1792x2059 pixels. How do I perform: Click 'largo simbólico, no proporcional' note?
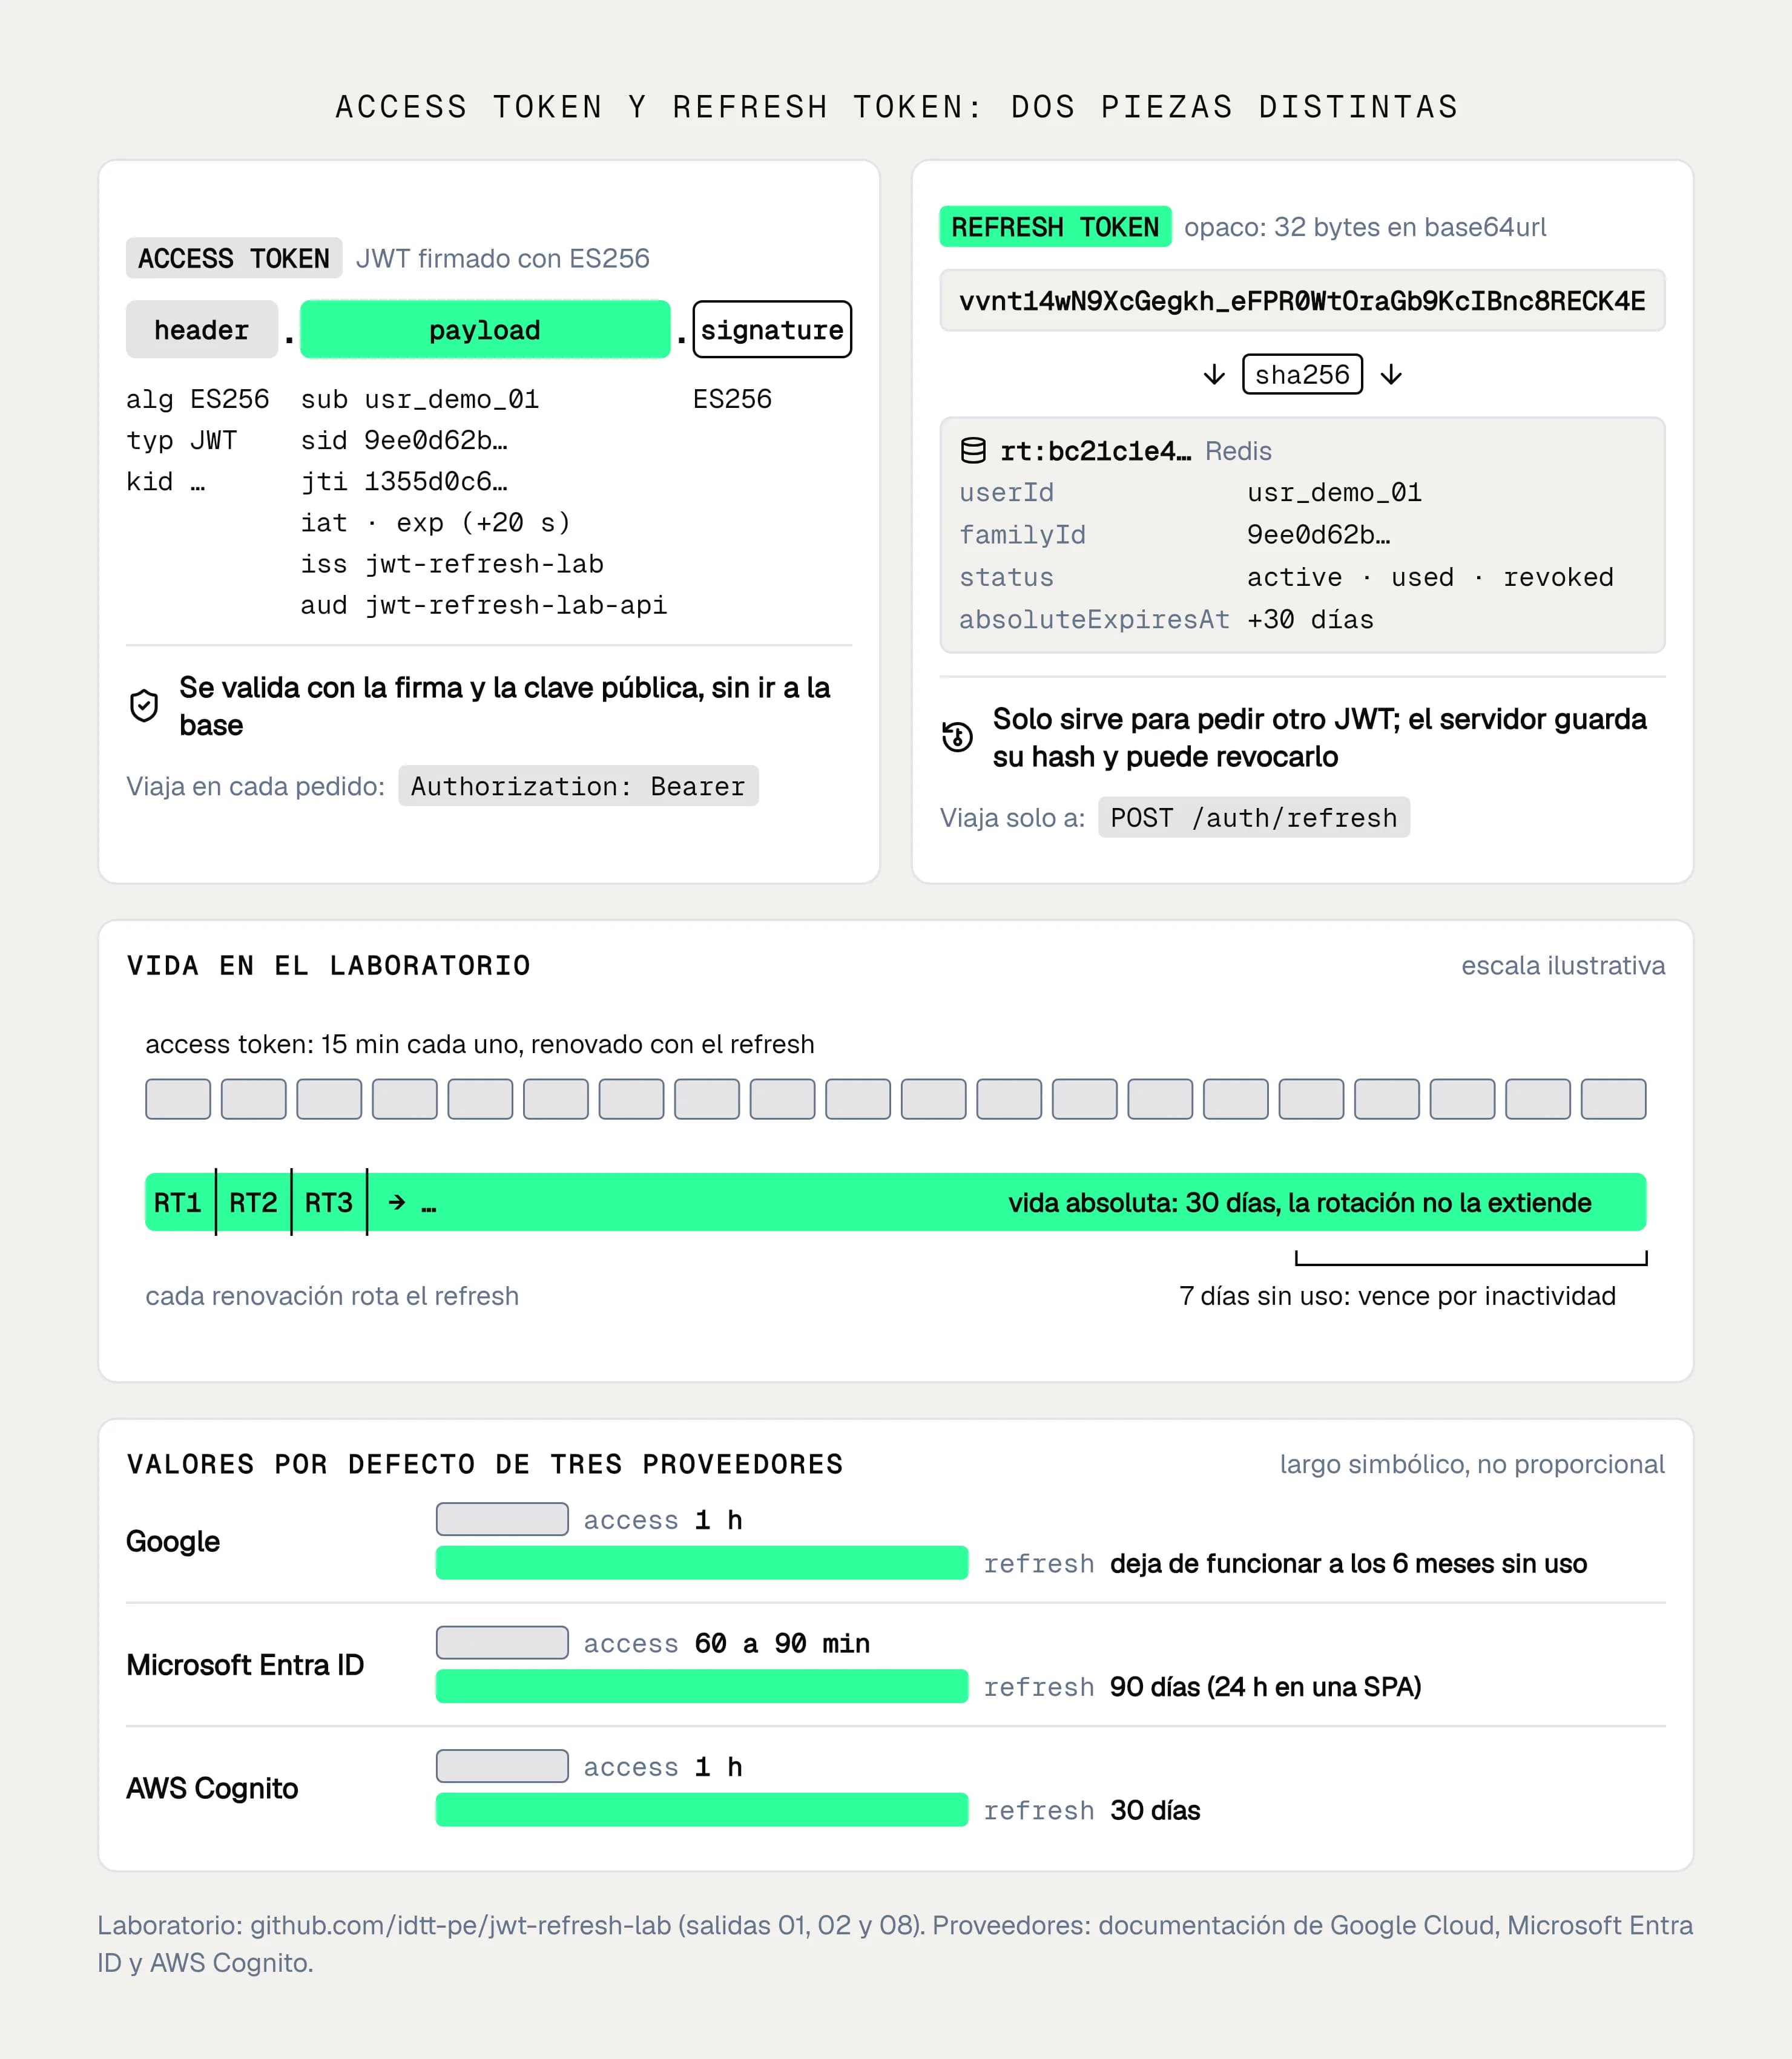click(x=1472, y=1464)
